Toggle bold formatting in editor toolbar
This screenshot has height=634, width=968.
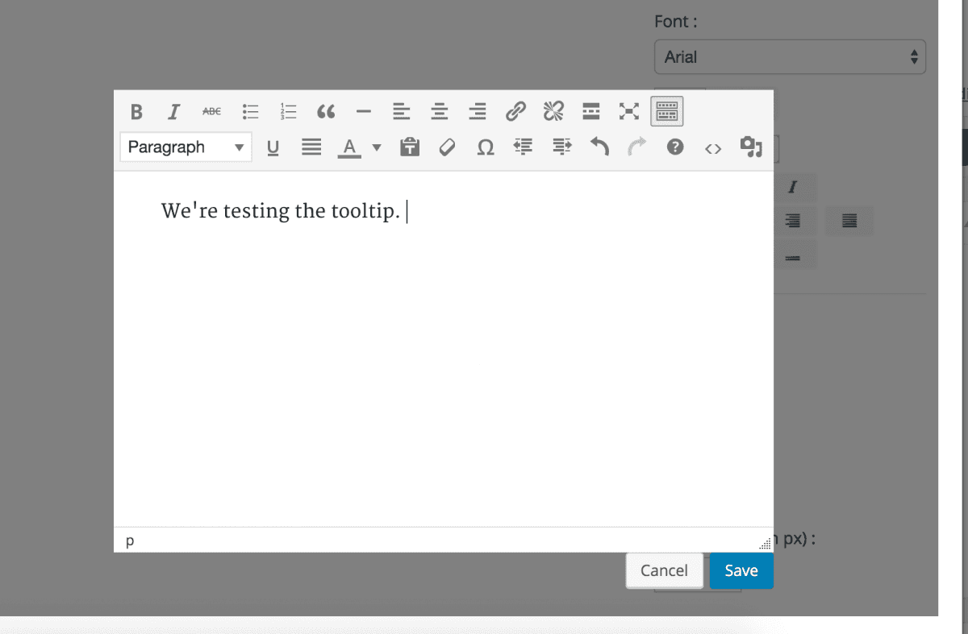point(136,111)
